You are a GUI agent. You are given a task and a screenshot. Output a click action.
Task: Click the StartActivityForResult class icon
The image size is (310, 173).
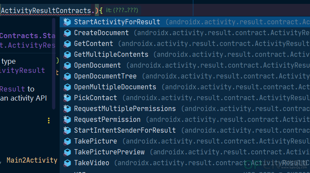point(67,22)
